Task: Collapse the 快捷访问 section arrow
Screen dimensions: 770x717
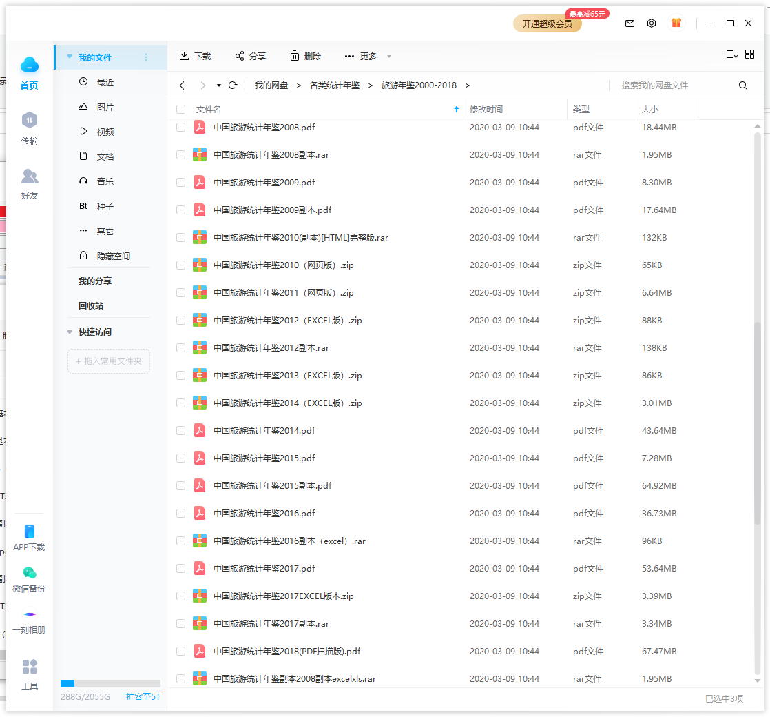Action: point(70,332)
